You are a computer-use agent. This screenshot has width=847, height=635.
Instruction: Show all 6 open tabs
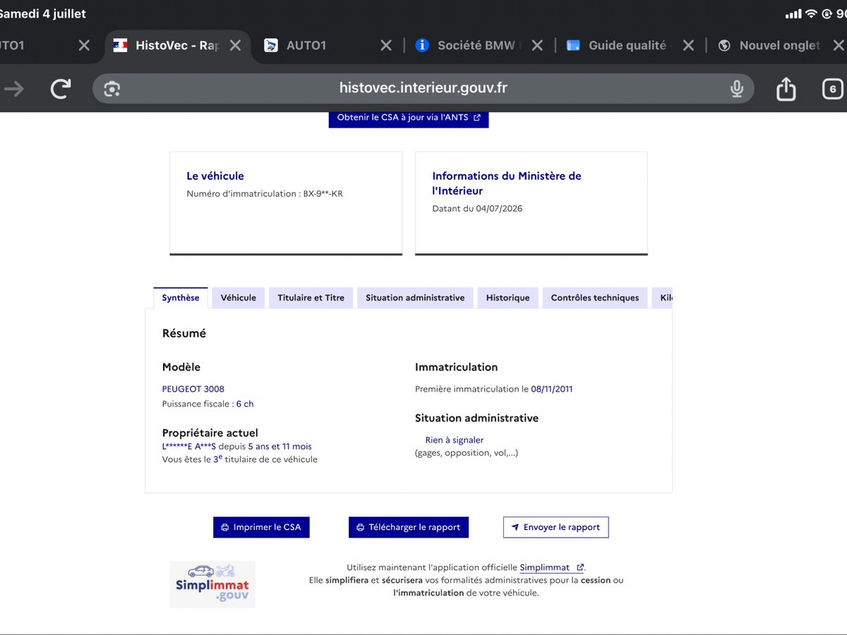[833, 89]
